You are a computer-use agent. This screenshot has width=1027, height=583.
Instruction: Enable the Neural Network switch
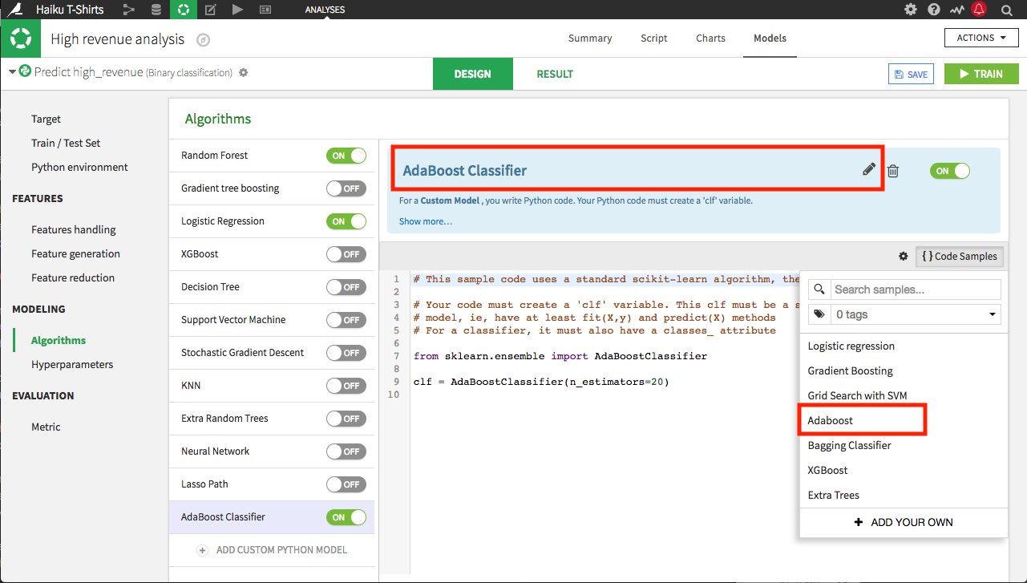click(x=346, y=451)
